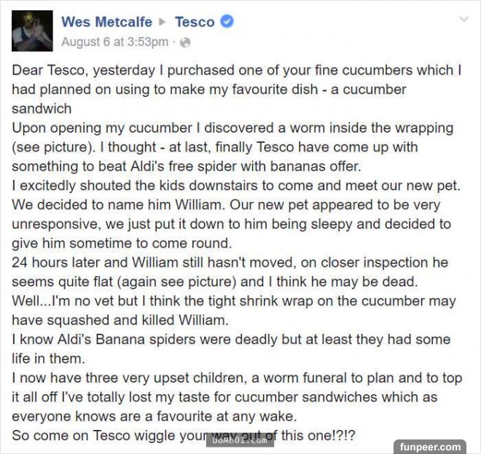
Task: Click the line starting "Well...I'm no vet"
Action: click(234, 301)
